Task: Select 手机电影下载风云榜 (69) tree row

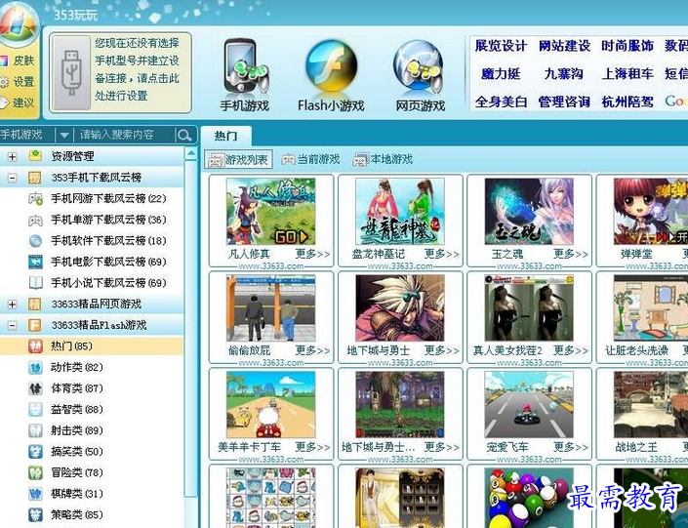Action: [92, 262]
